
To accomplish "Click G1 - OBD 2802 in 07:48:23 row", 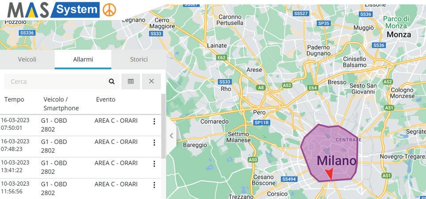I will 54,146.
